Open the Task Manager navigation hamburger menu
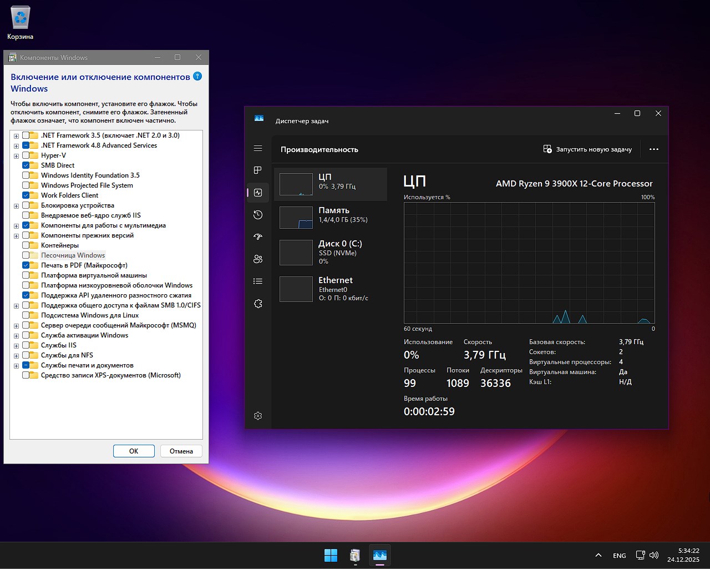 pos(258,148)
